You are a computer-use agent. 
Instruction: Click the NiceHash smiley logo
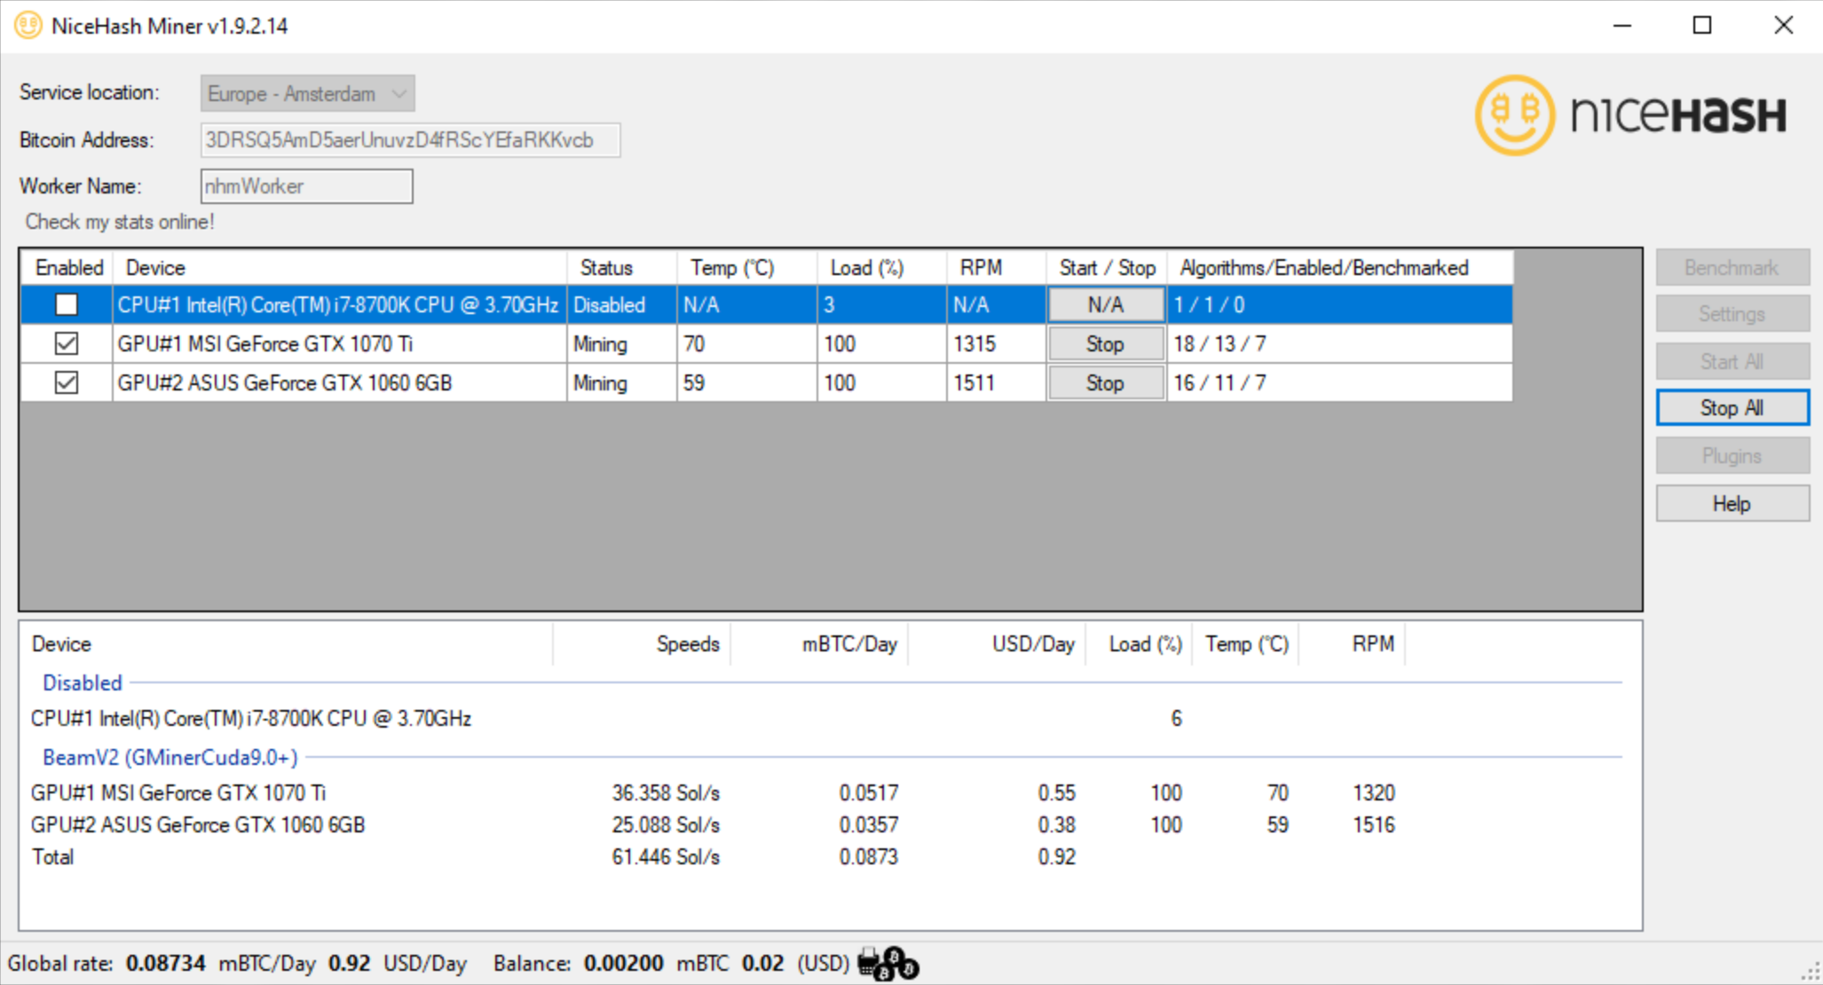tap(1514, 114)
